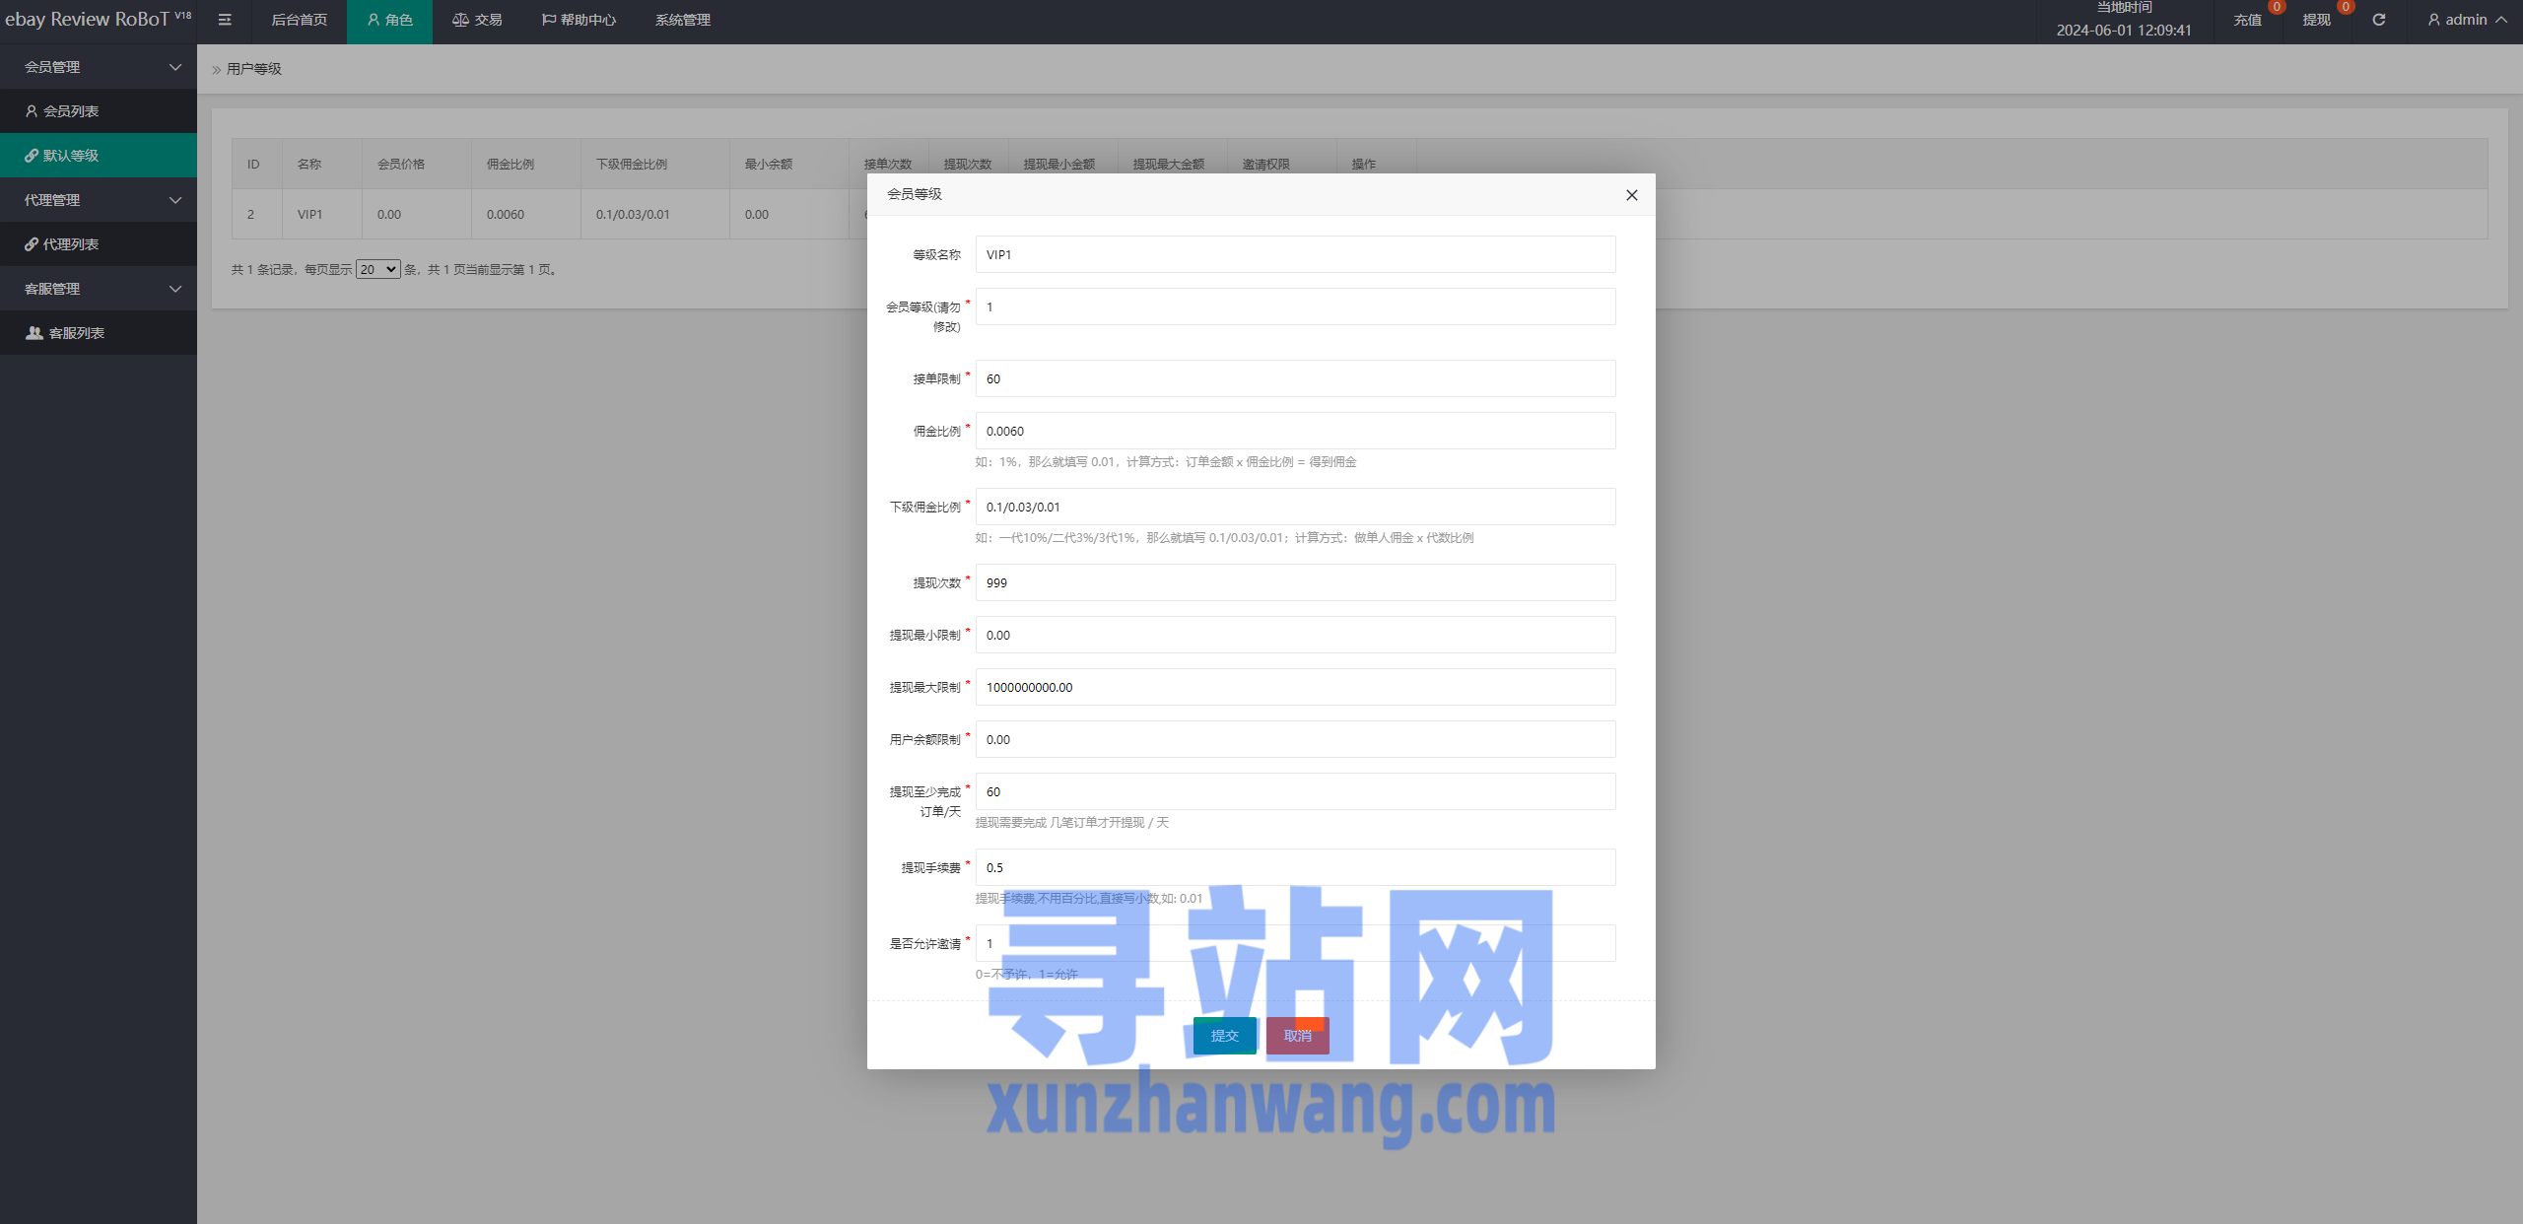Click the 代理列表 link icon
The height and width of the screenshot is (1224, 2523).
tap(32, 244)
